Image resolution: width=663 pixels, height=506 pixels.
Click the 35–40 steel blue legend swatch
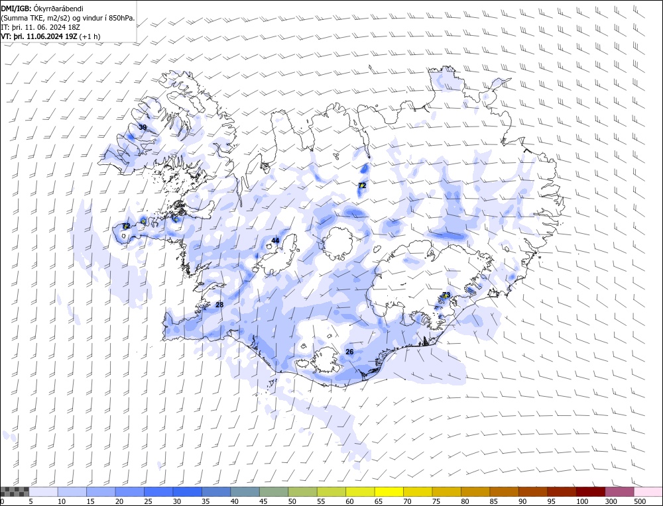click(216, 491)
